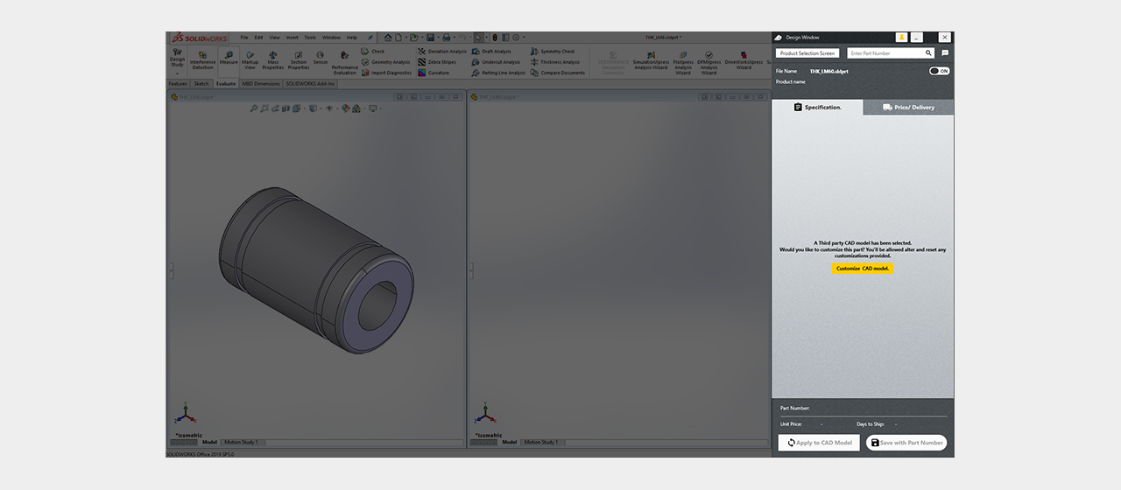
Task: Expand the Print icon dropdown arrow
Action: pyautogui.click(x=454, y=38)
